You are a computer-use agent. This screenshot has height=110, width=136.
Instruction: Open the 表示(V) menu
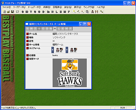(78, 7)
